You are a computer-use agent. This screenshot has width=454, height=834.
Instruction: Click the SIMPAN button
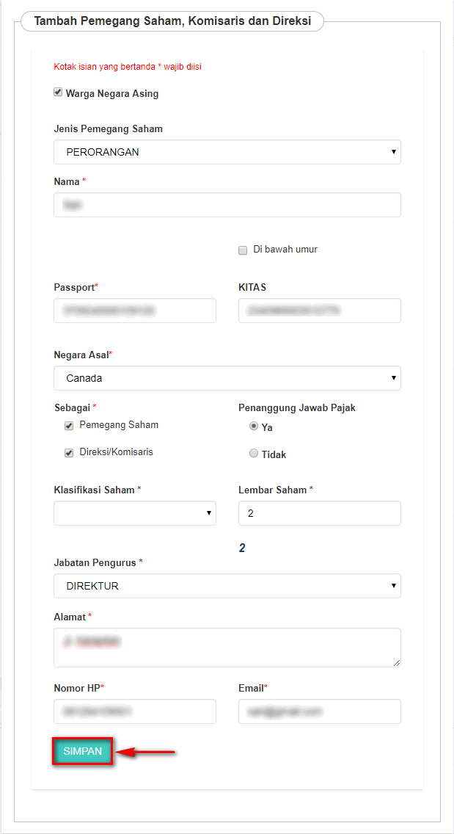(x=82, y=751)
